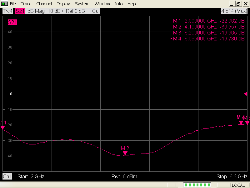Select the Pwr 0 dBm power setting
The image size is (250, 188).
pyautogui.click(x=124, y=176)
